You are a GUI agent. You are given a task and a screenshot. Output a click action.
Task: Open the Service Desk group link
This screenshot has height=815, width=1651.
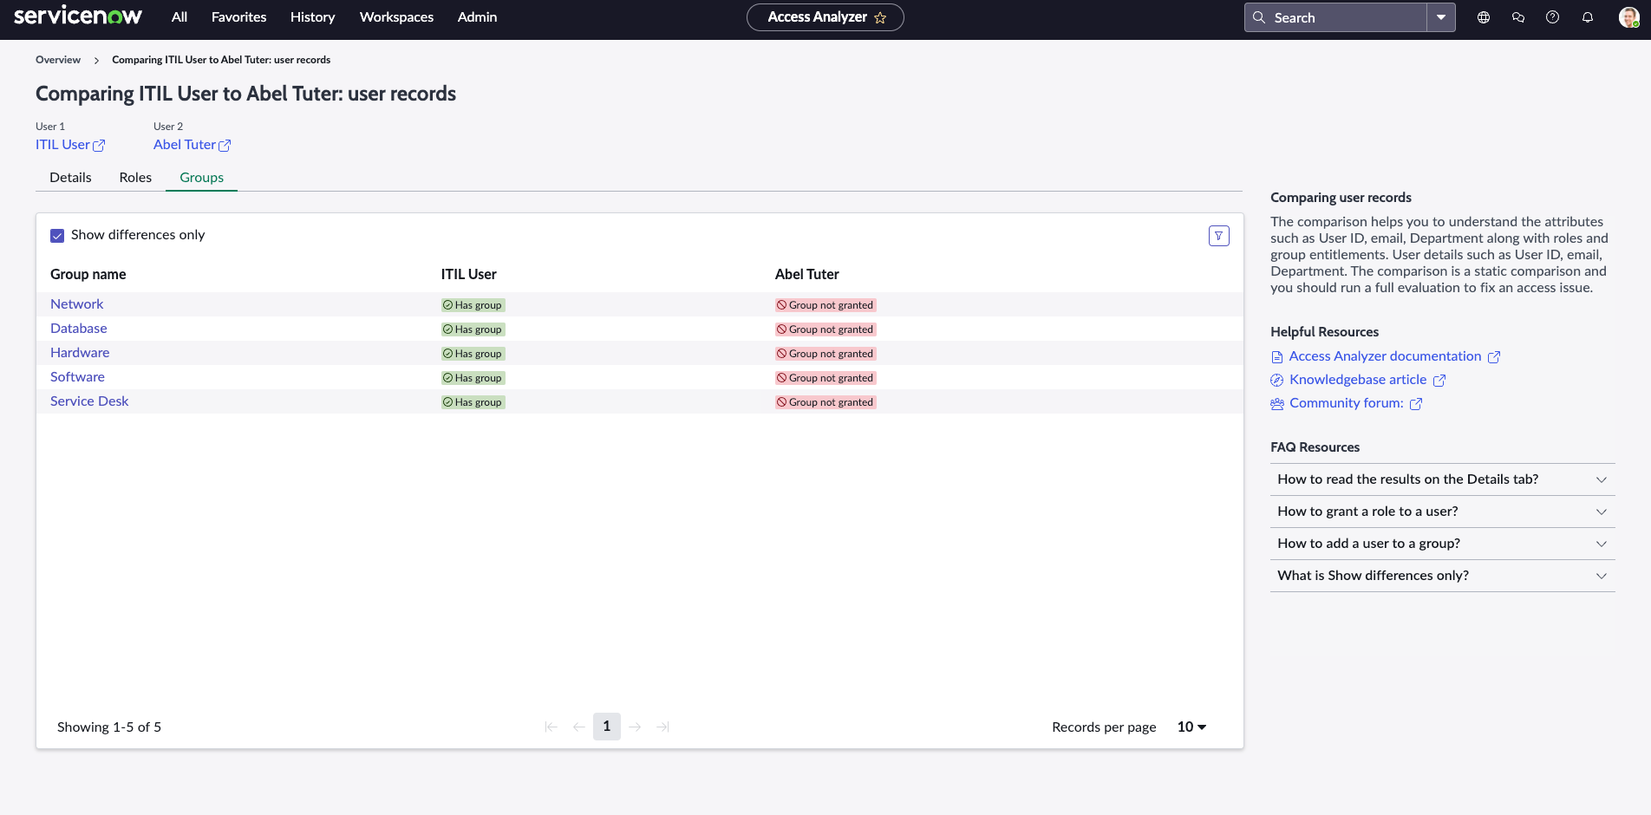tap(89, 401)
